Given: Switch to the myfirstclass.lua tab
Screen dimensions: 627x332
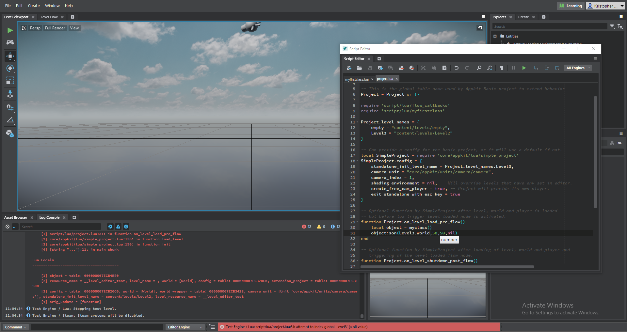Looking at the screenshot, I should pyautogui.click(x=357, y=79).
